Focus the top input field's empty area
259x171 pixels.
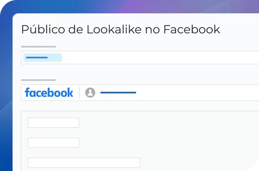click(x=167, y=58)
